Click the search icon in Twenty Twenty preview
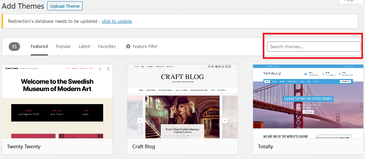This screenshot has height=159, width=365. click(x=109, y=69)
